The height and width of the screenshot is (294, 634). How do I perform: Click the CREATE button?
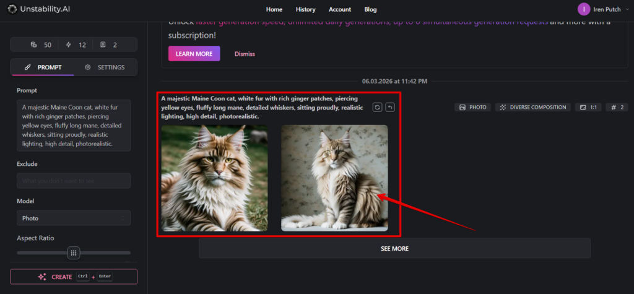74,277
